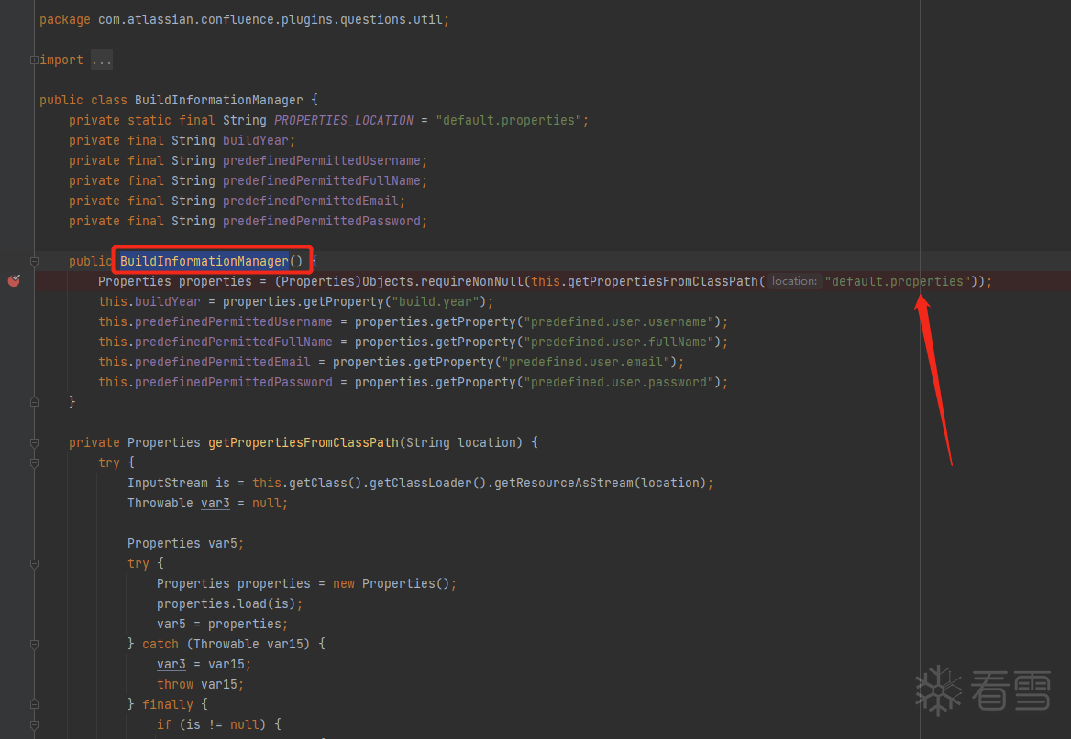Image resolution: width=1071 pixels, height=739 pixels.
Task: Click this.buildYear in the assignment line
Action: pos(149,301)
